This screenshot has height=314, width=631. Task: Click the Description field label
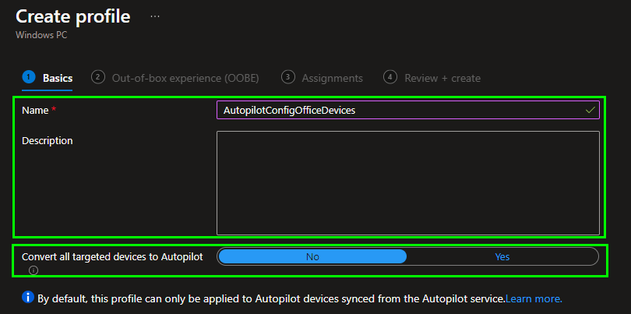click(x=48, y=141)
